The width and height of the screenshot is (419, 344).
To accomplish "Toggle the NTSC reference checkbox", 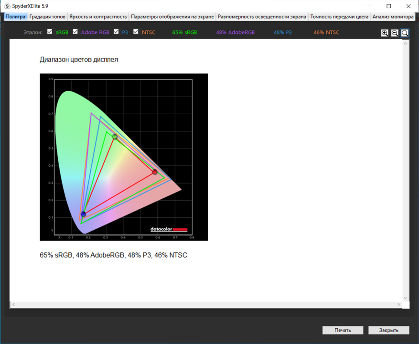I will click(136, 32).
